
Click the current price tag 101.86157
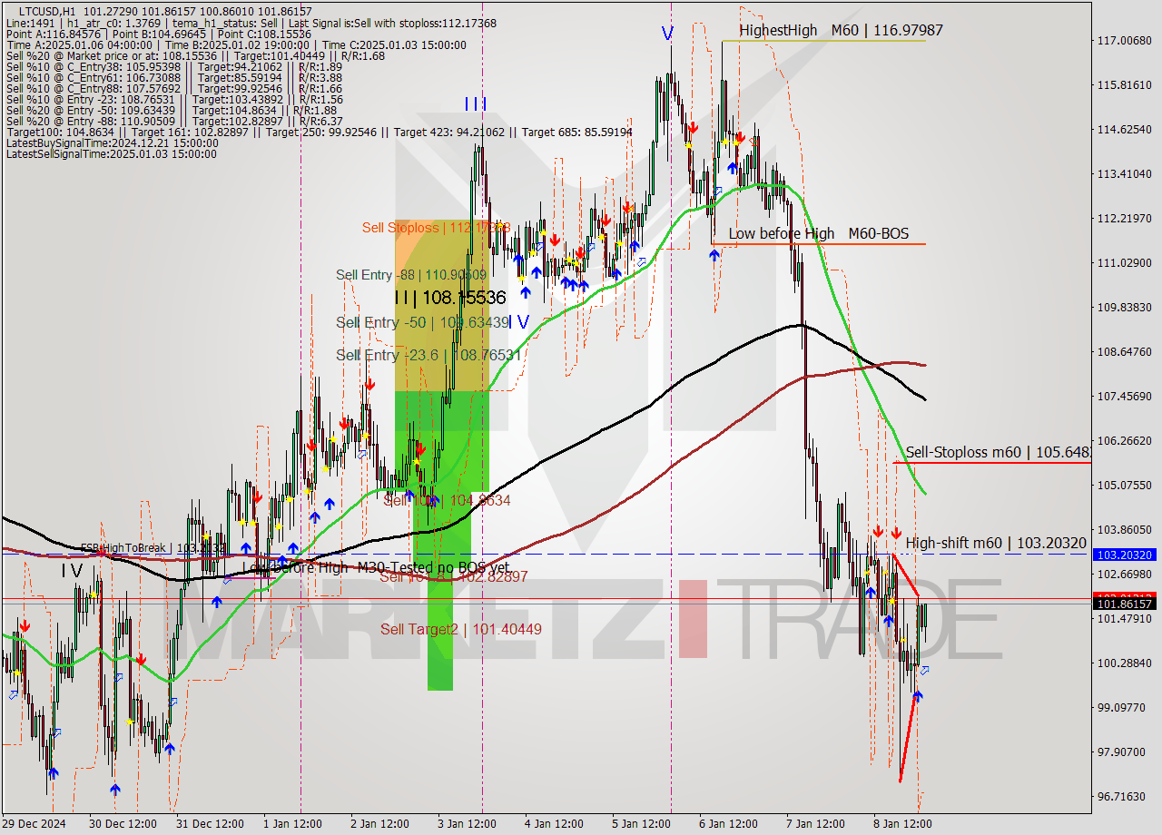click(x=1125, y=604)
